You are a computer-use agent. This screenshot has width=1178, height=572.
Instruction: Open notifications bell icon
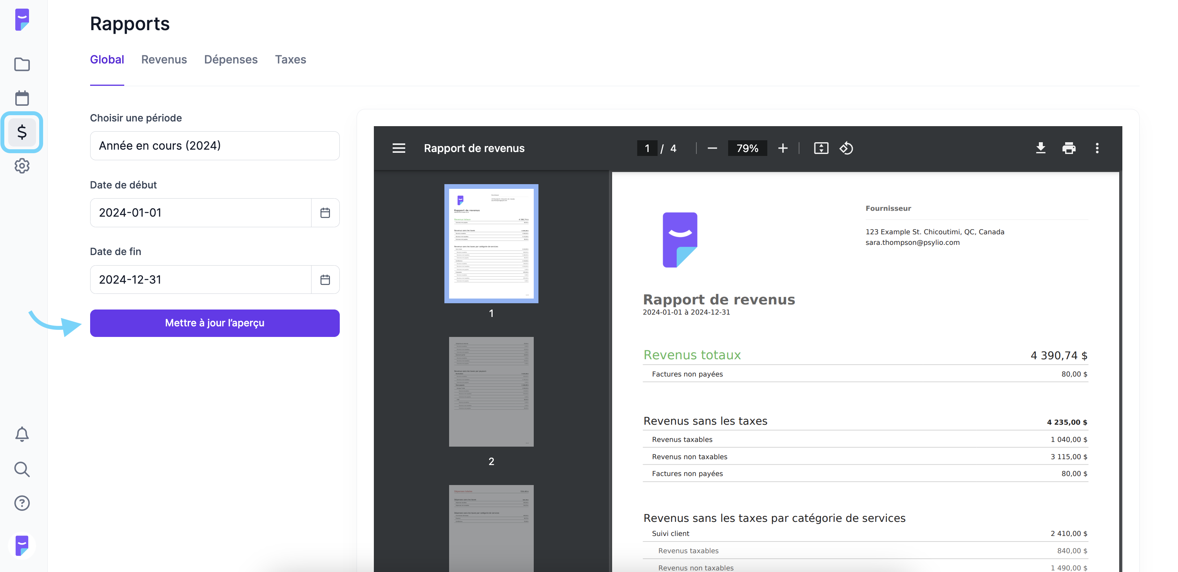point(22,434)
